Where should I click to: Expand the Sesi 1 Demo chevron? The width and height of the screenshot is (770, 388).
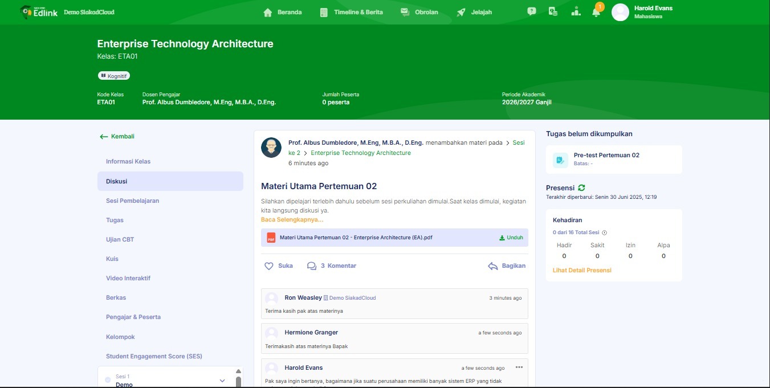point(222,381)
